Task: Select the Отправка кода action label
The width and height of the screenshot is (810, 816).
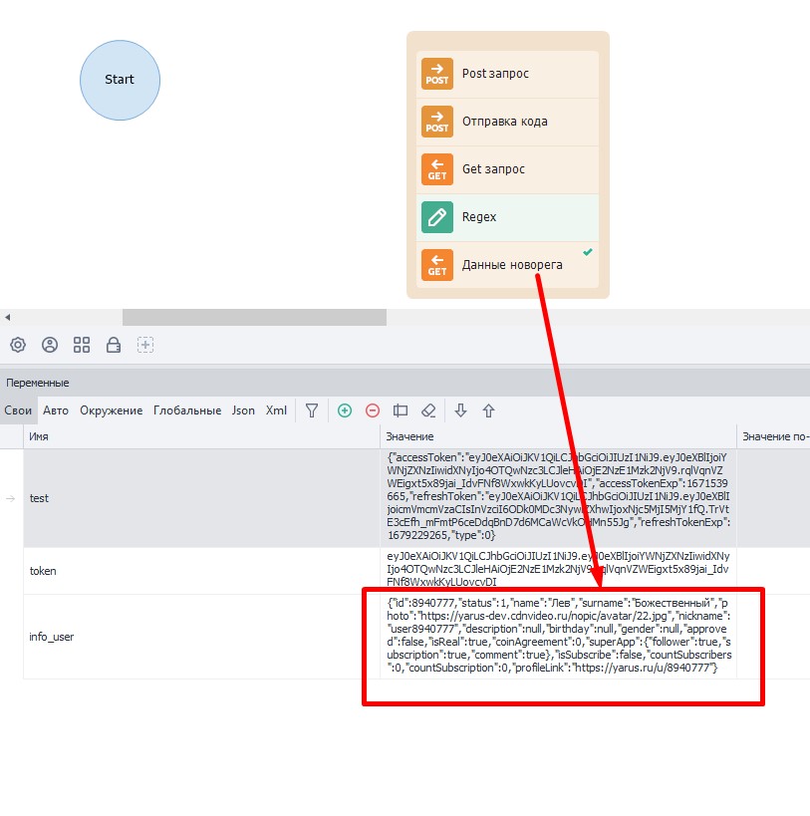Action: pos(504,122)
